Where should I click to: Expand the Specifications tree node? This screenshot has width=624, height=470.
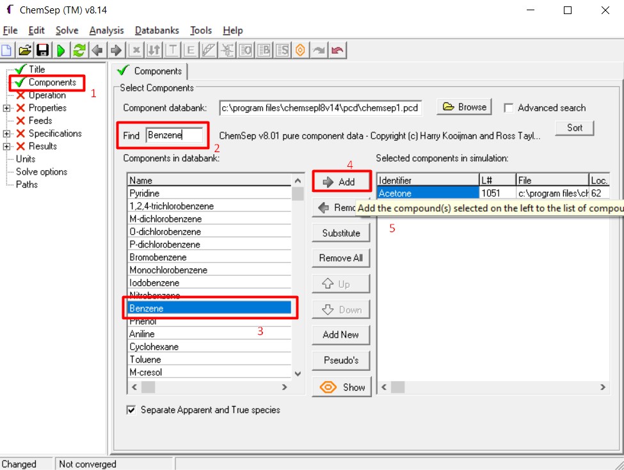pos(7,134)
